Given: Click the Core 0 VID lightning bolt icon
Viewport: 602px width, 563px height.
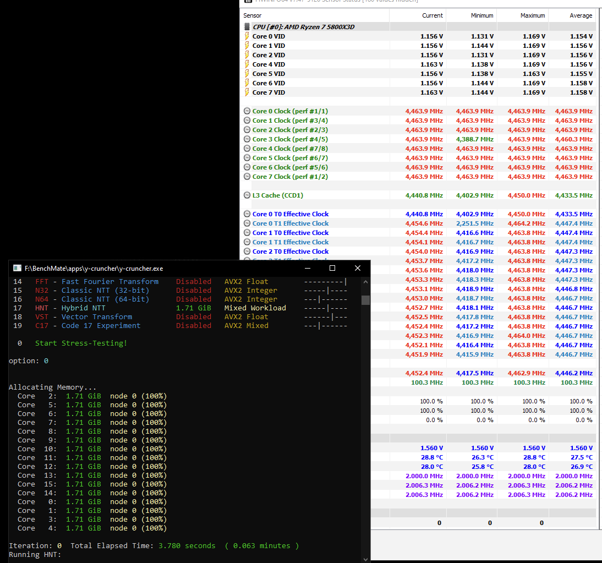Looking at the screenshot, I should point(247,36).
